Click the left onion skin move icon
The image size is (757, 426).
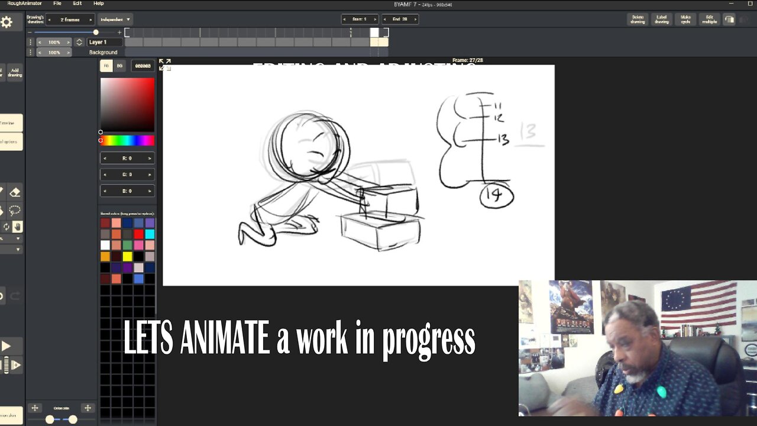click(x=35, y=408)
